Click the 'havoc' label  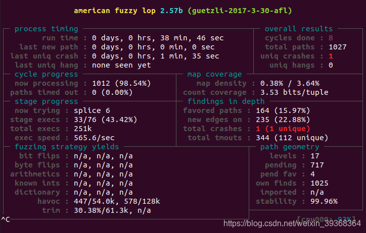tap(49, 201)
